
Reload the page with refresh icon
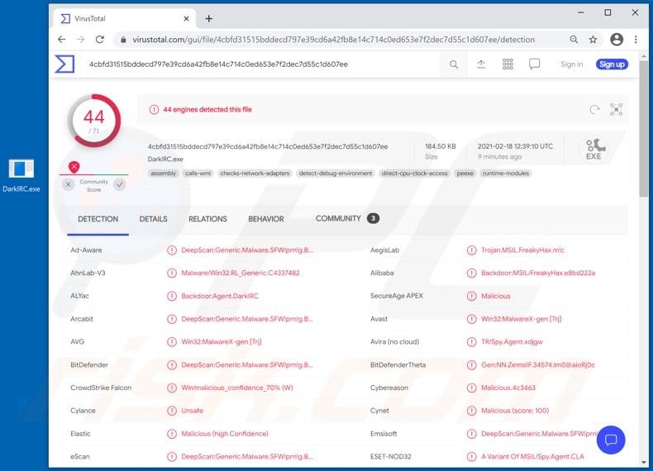click(x=100, y=40)
